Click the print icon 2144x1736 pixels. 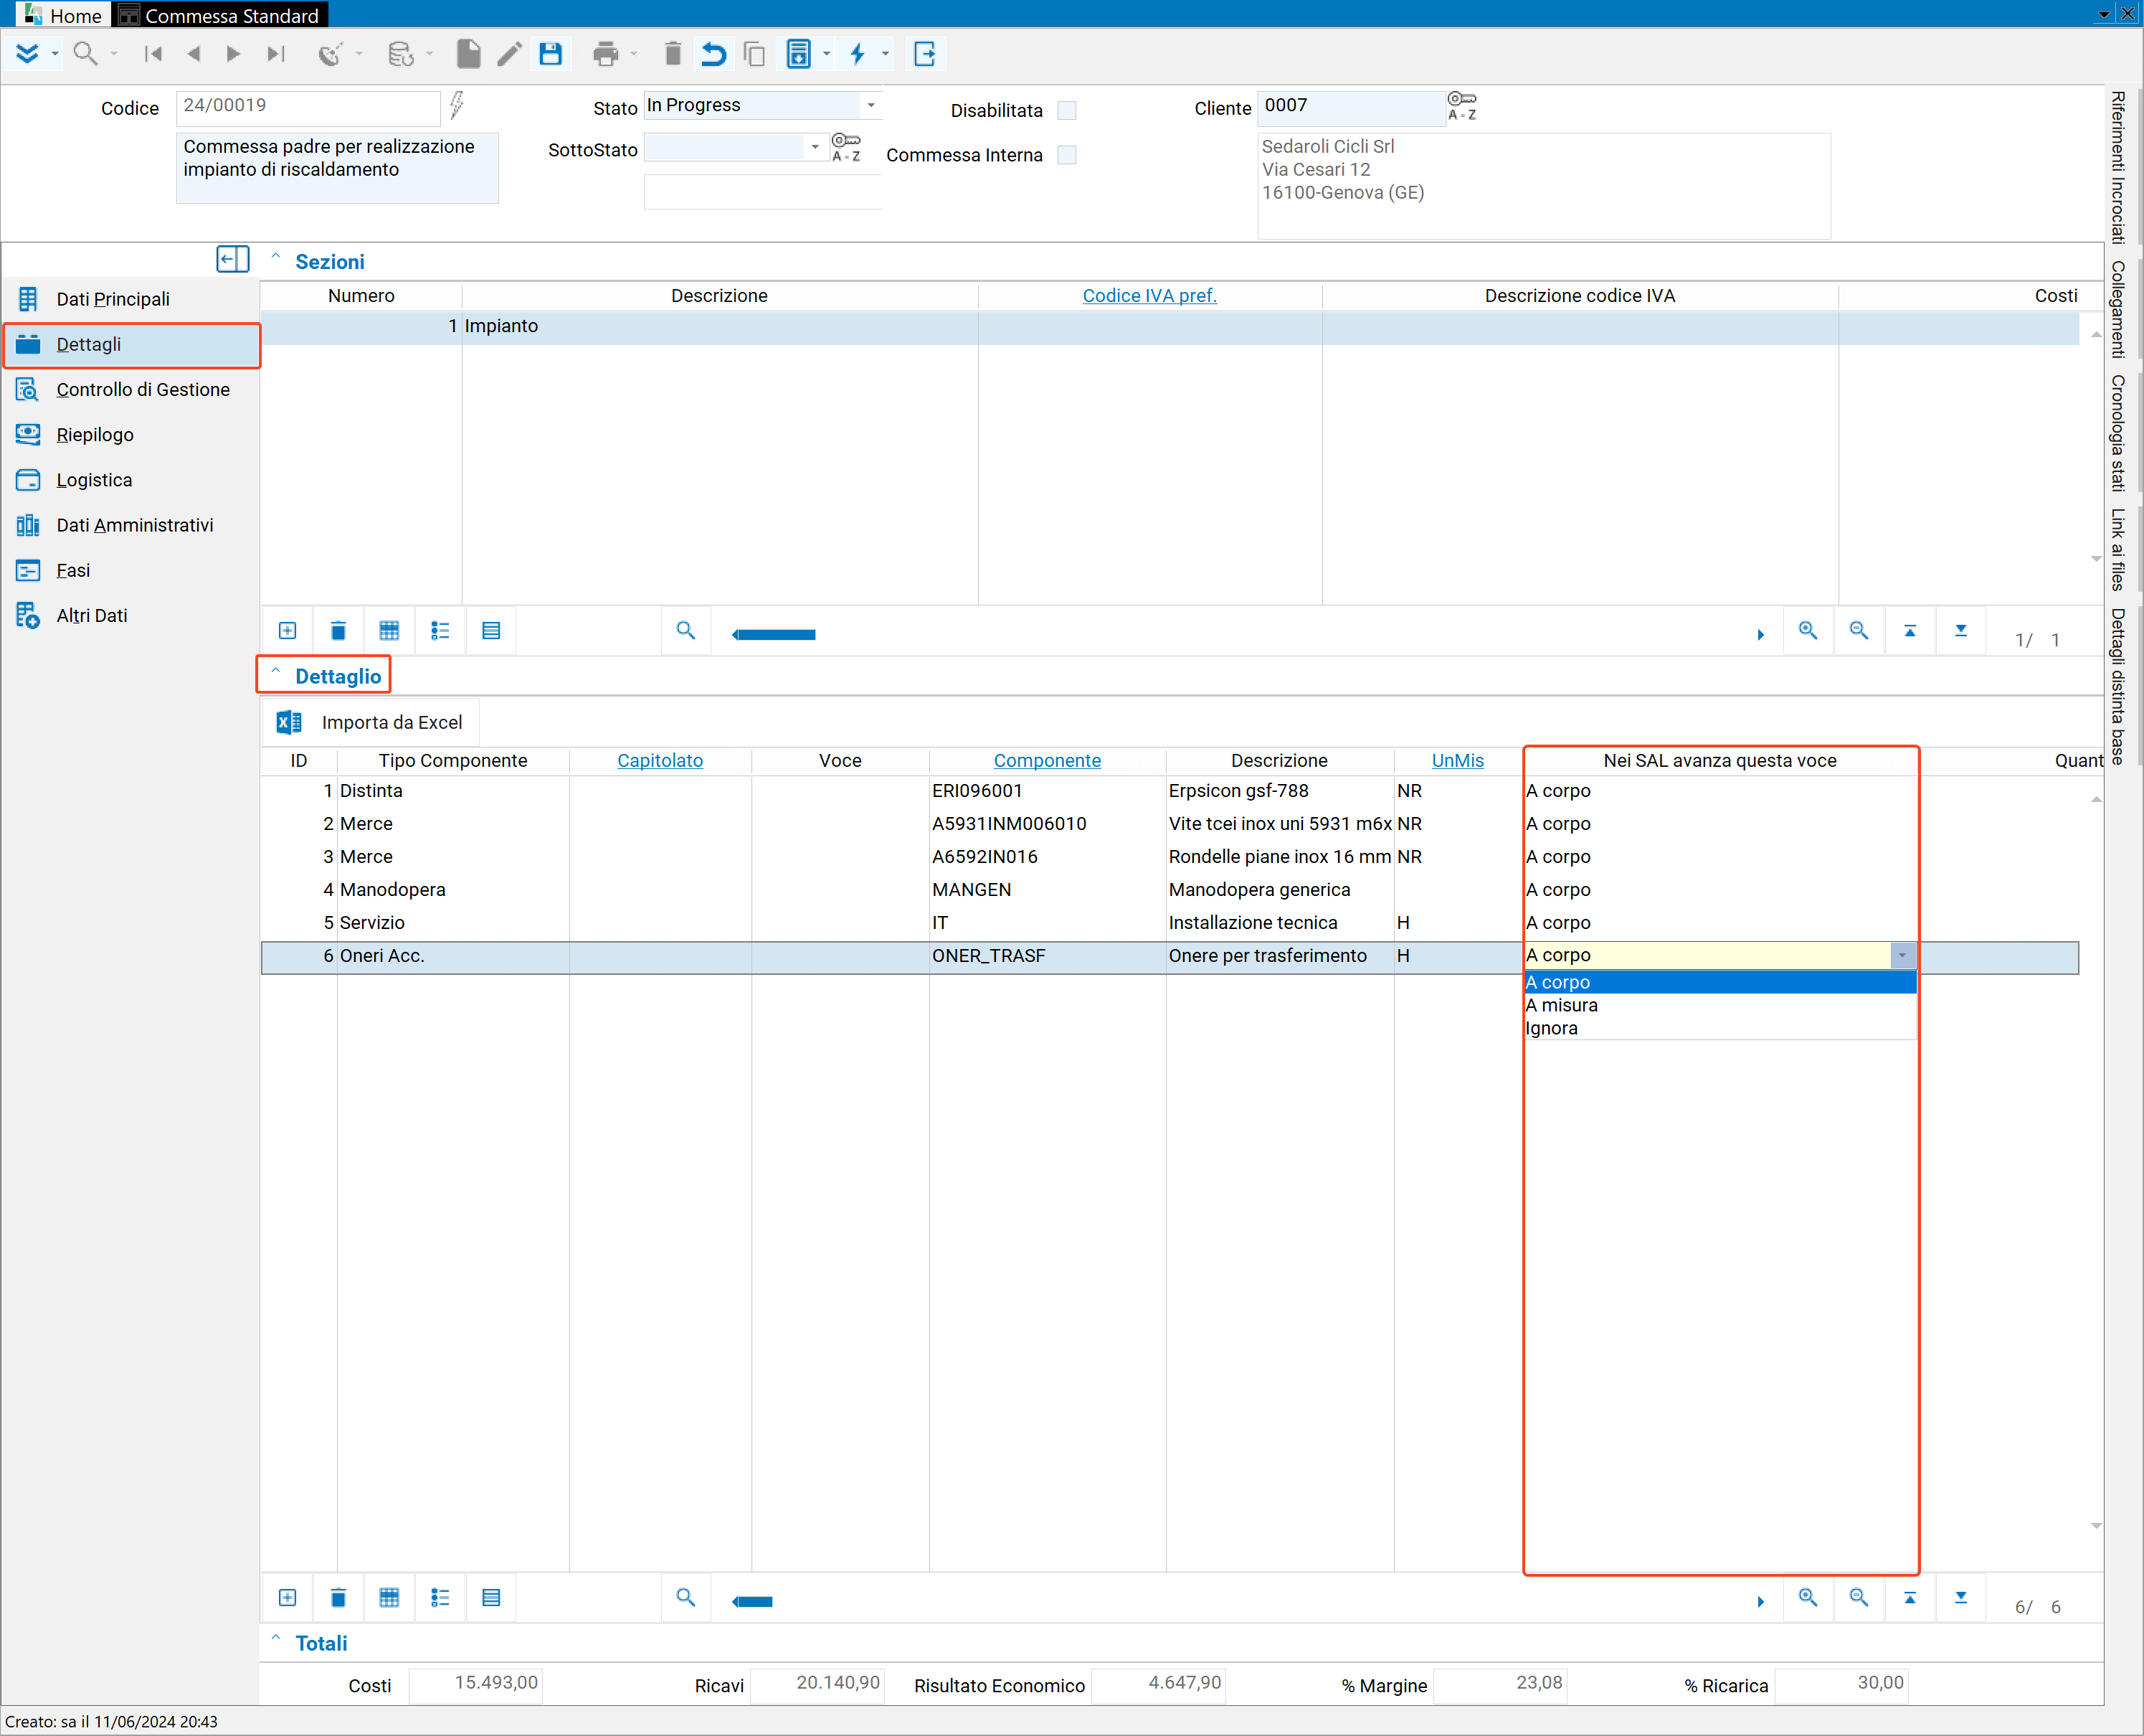click(606, 54)
